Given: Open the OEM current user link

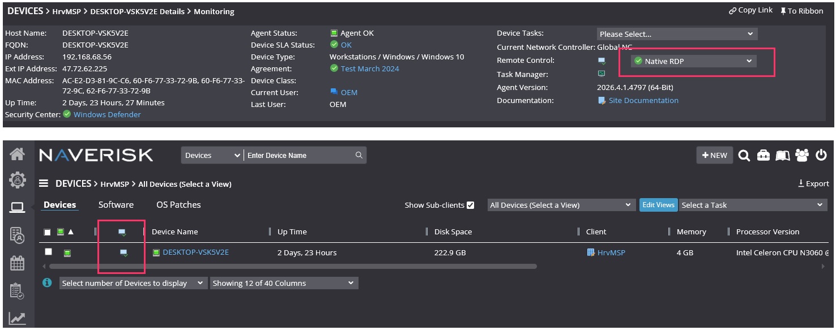Looking at the screenshot, I should tap(349, 92).
